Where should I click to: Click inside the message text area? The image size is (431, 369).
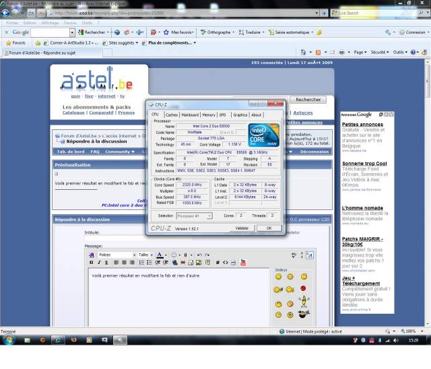[175, 296]
